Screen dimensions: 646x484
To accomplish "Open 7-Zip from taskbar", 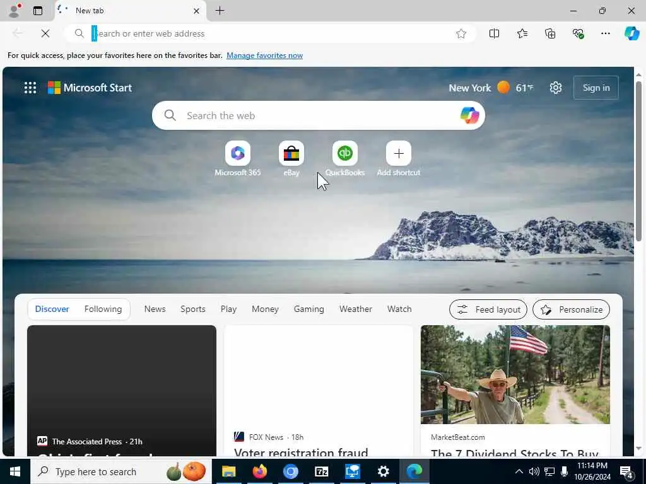I will coord(321,471).
